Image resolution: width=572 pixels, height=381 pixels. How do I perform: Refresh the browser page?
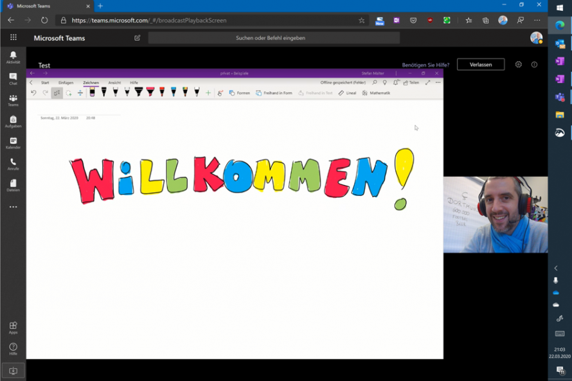click(44, 21)
